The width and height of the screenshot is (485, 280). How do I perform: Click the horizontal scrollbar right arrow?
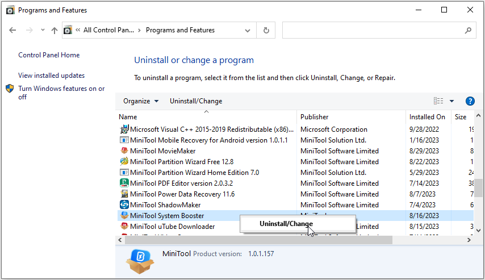pyautogui.click(x=469, y=240)
